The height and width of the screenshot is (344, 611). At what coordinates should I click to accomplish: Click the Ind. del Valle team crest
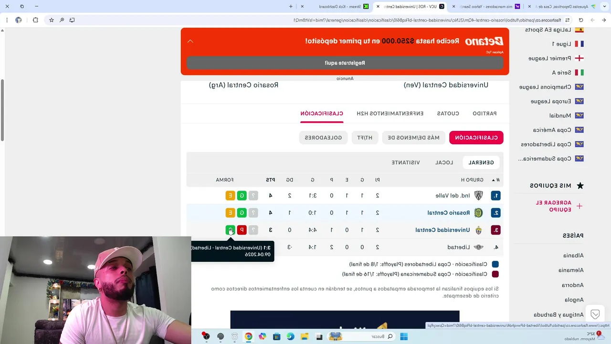click(x=478, y=195)
